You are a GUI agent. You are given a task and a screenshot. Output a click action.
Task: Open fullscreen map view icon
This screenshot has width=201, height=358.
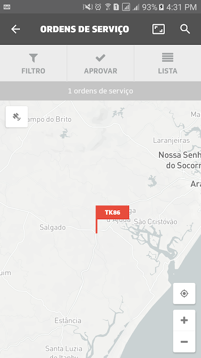click(x=159, y=29)
